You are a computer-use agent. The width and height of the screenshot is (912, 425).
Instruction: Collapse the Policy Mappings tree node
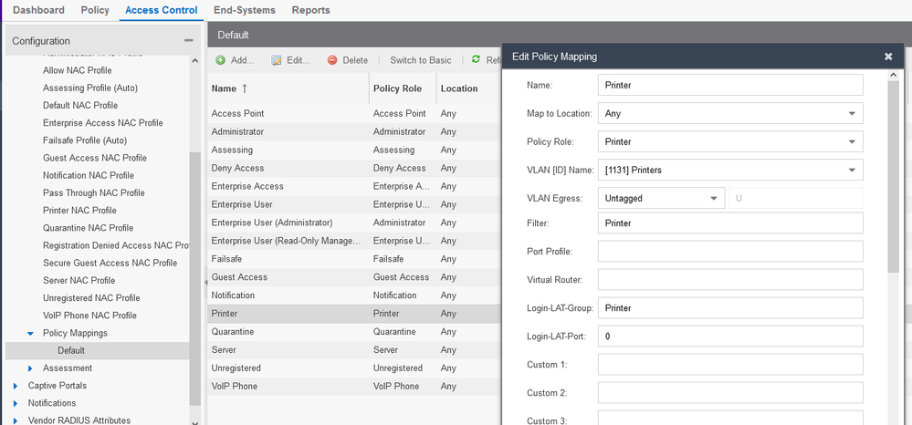[30, 334]
